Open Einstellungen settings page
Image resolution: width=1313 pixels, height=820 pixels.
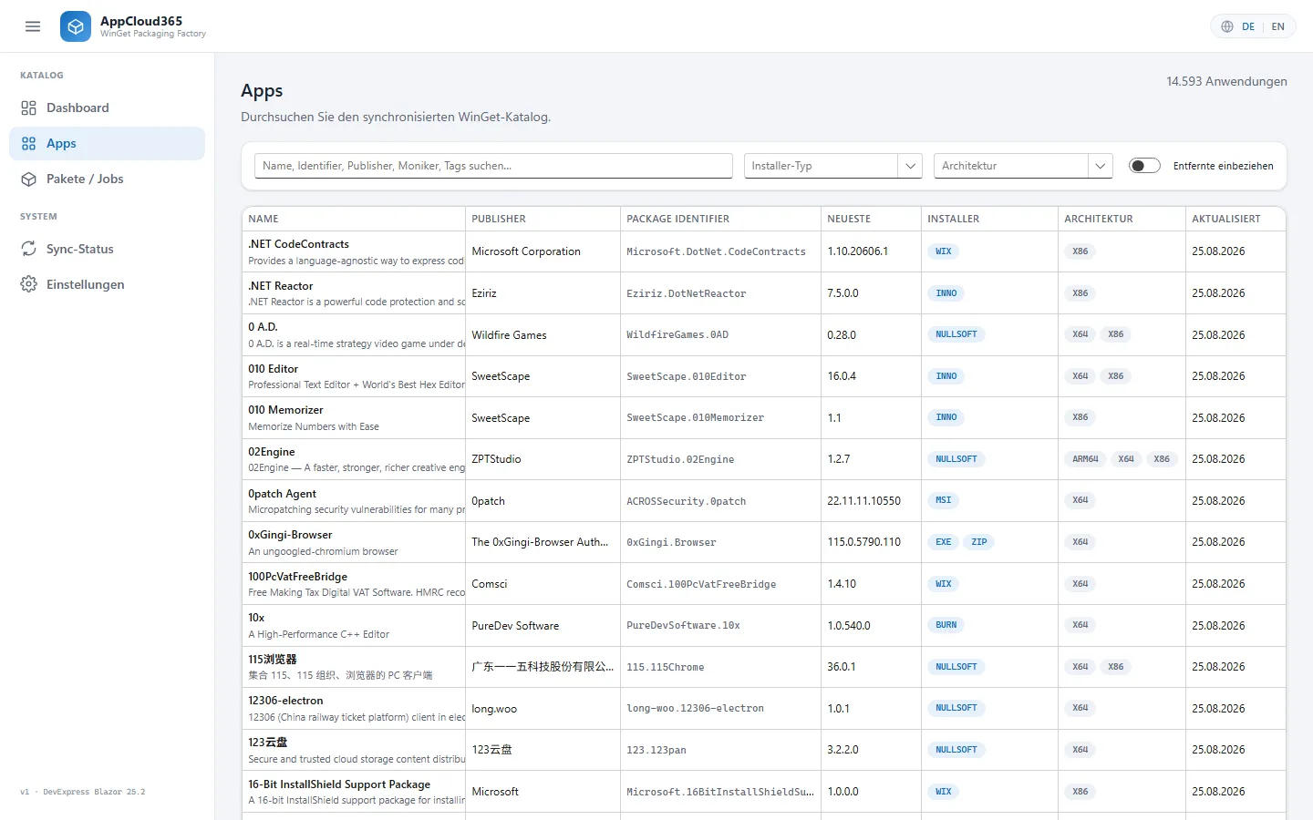click(x=108, y=284)
